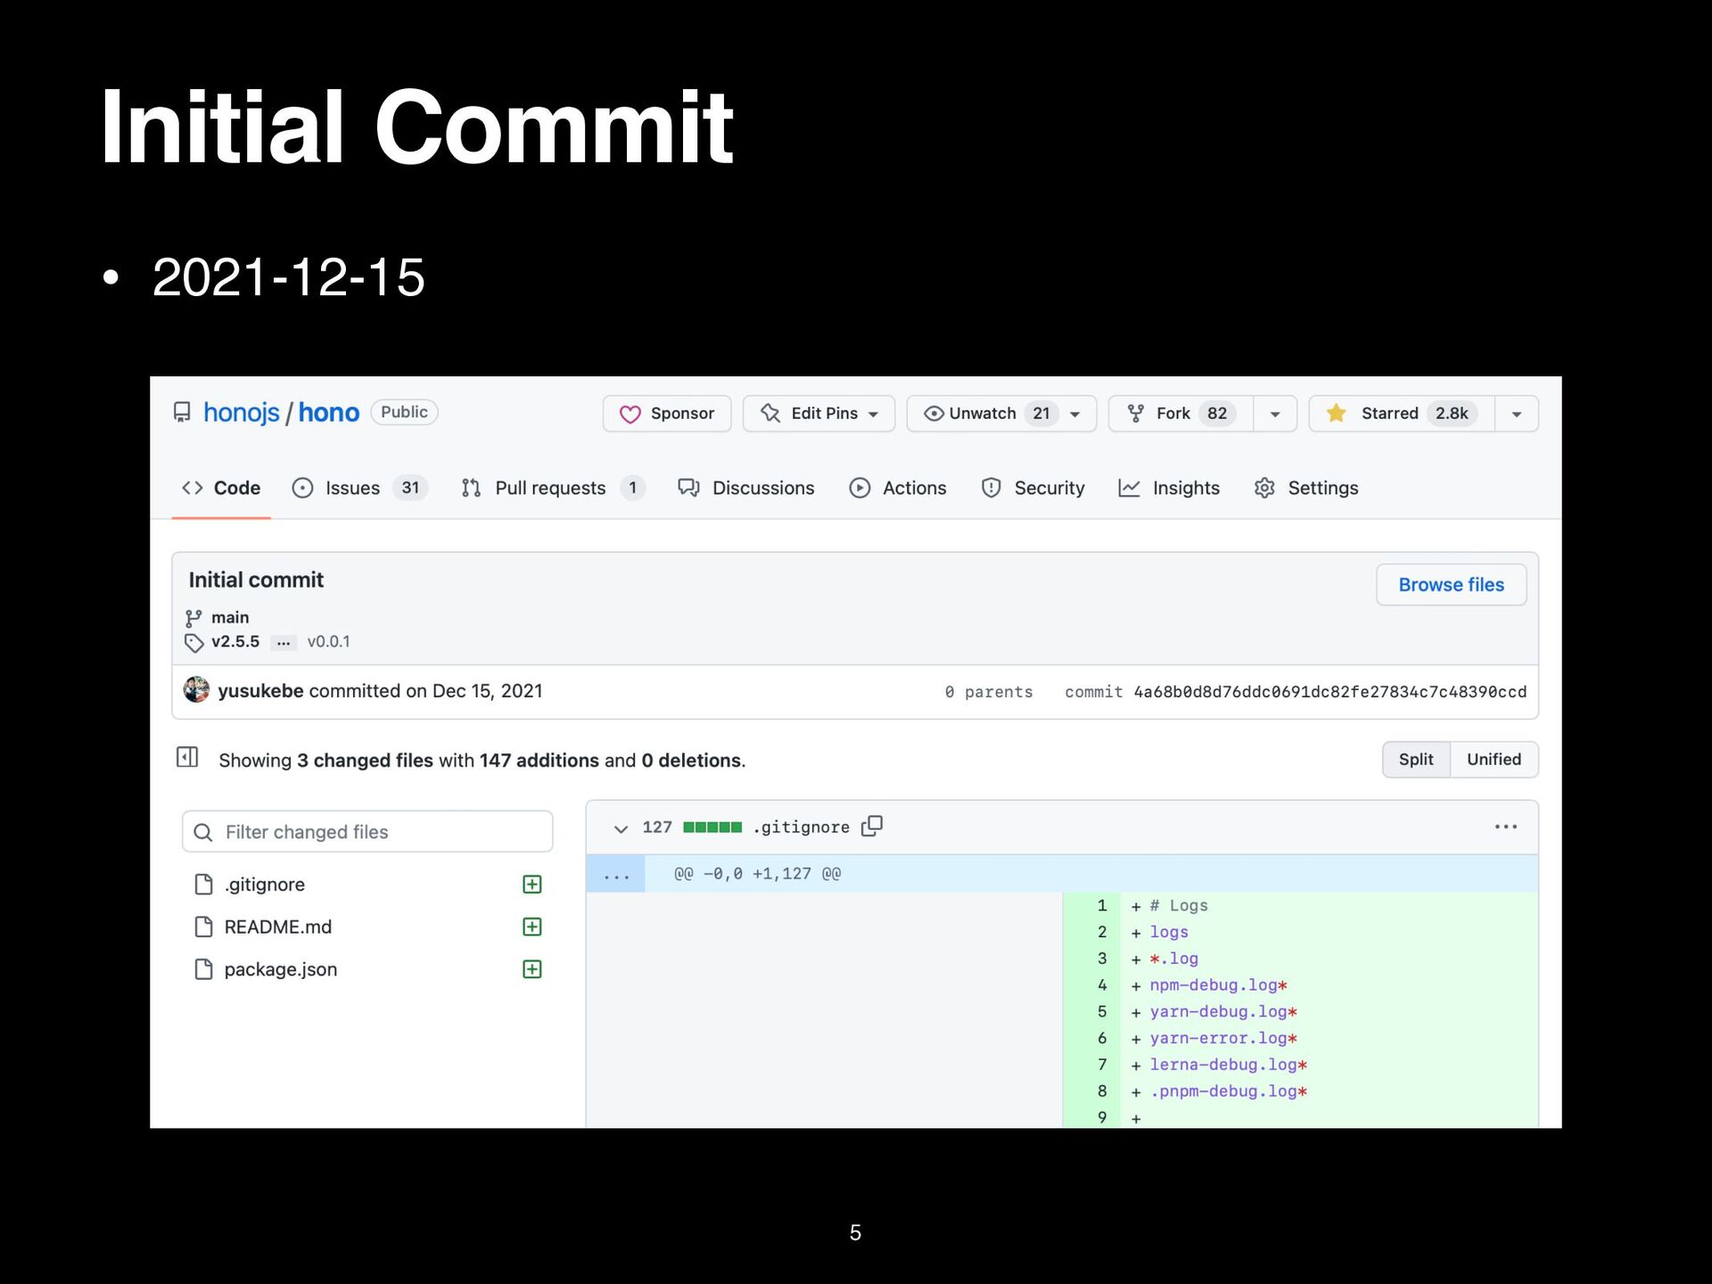This screenshot has width=1712, height=1284.
Task: Open the Discussions tab
Action: pos(746,488)
